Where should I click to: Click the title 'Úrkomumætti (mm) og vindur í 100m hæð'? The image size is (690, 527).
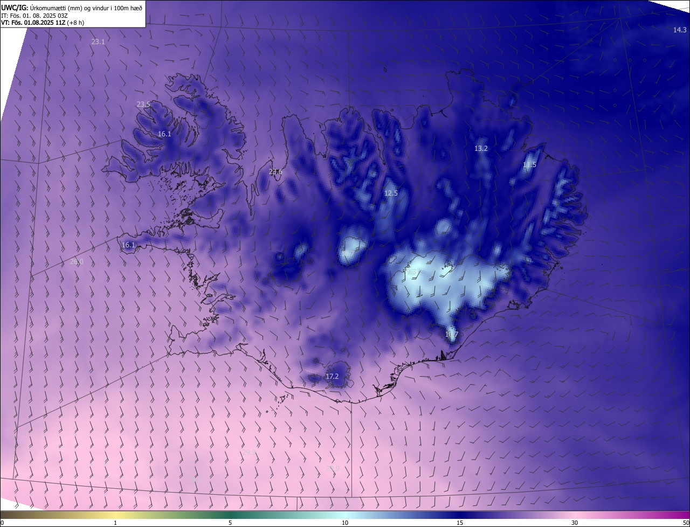pyautogui.click(x=86, y=8)
